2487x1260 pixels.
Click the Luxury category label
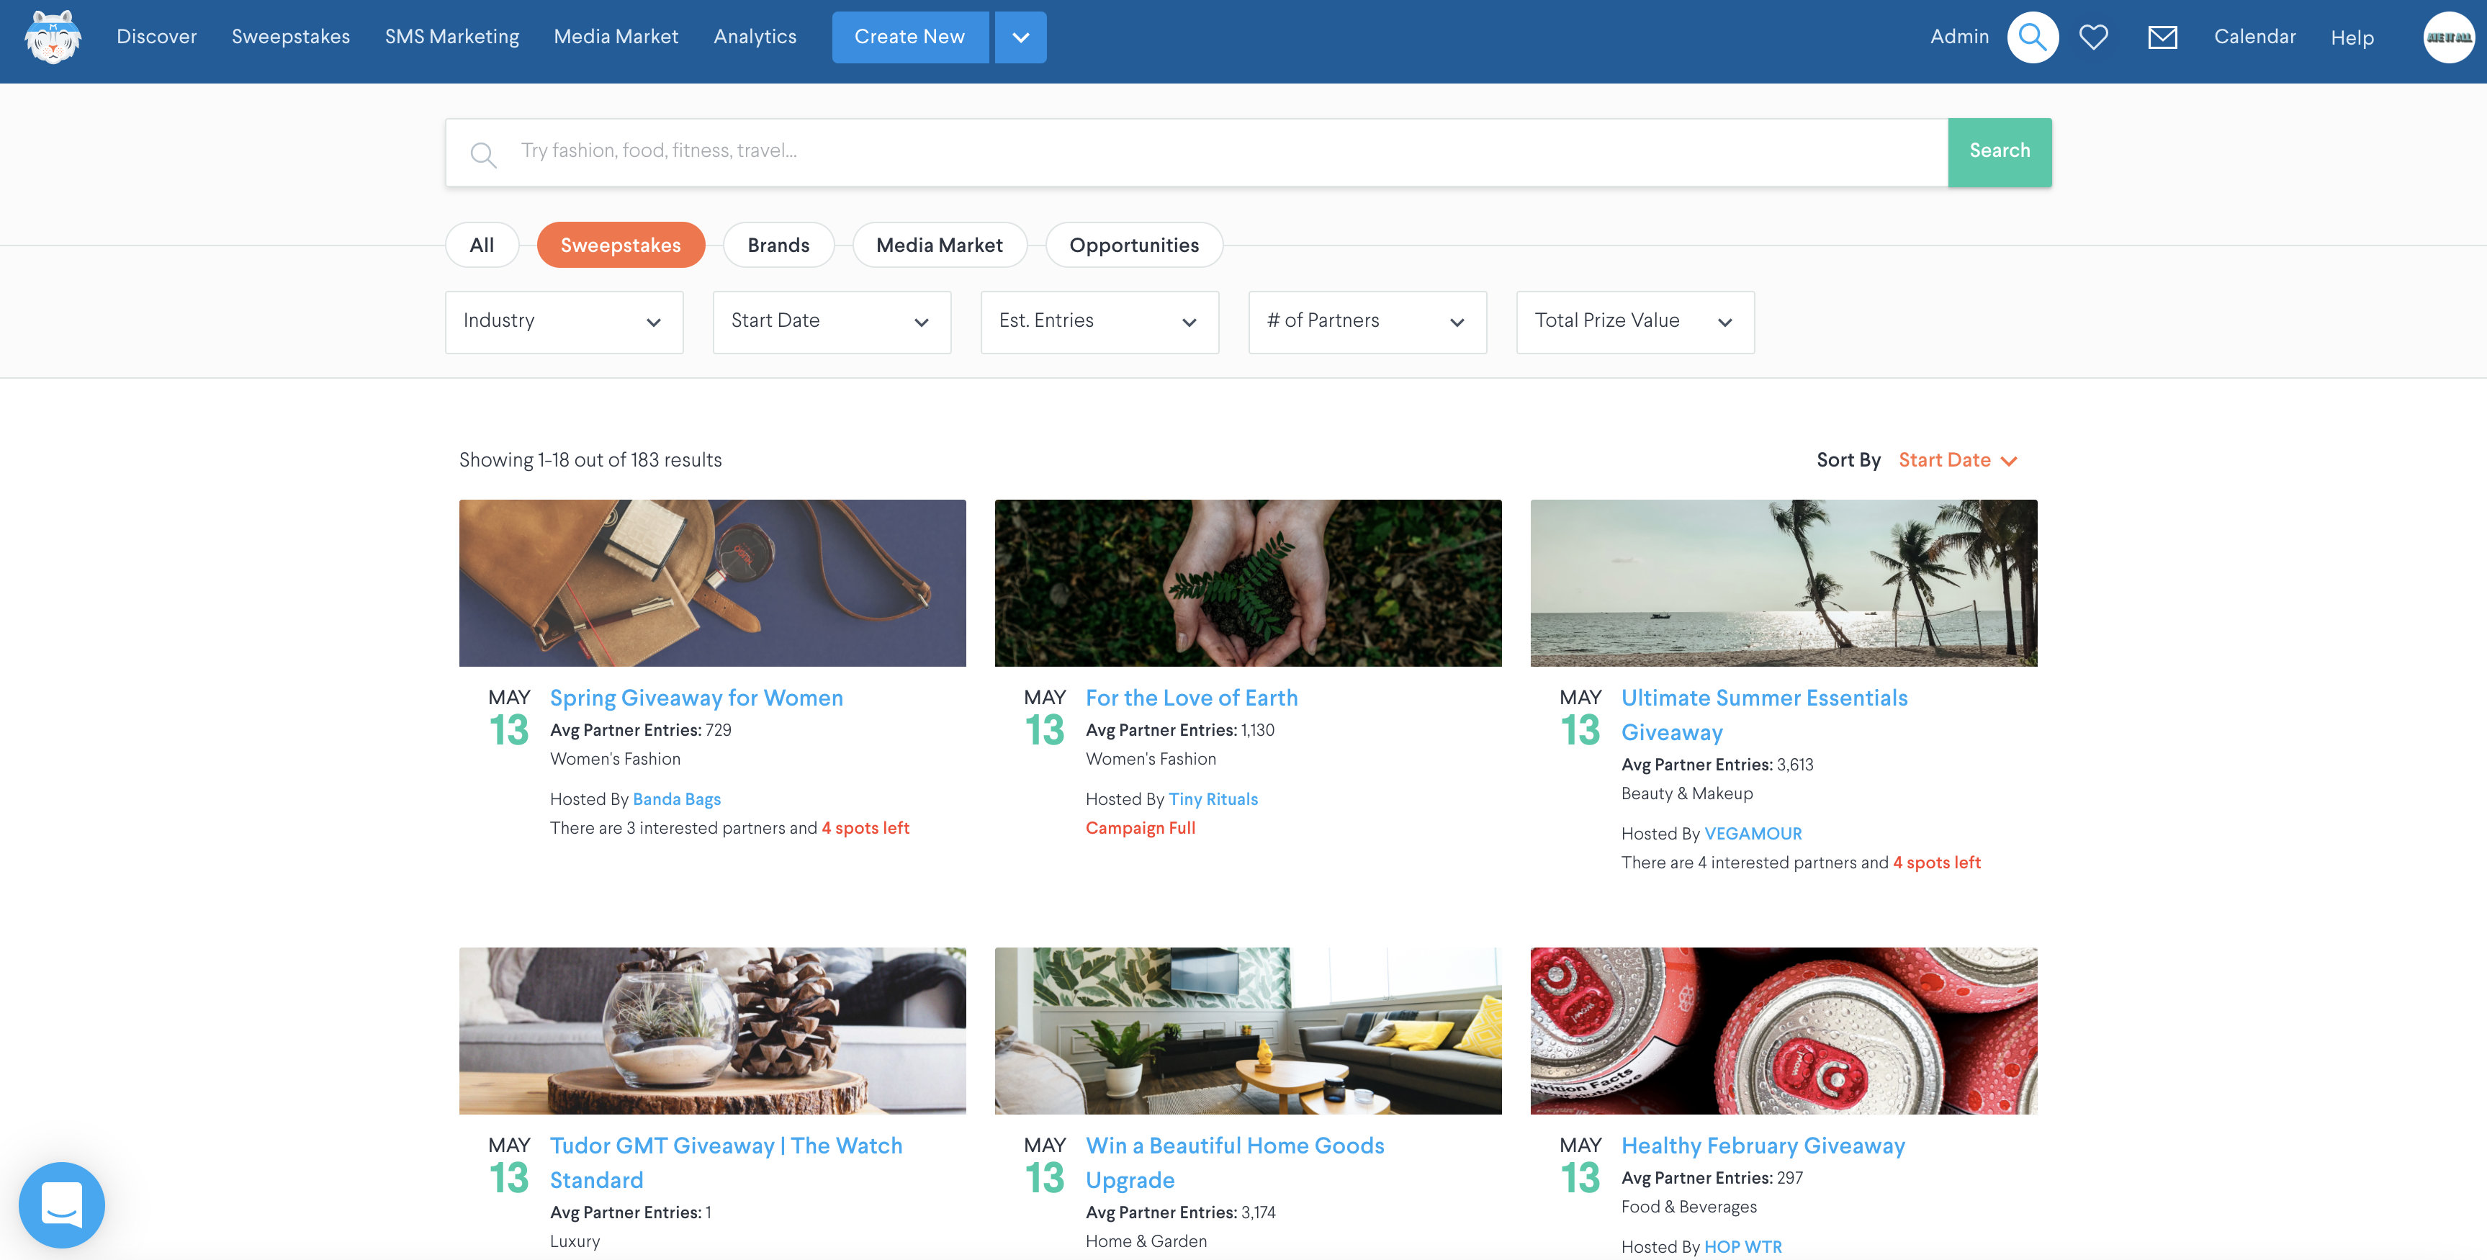tap(575, 1242)
